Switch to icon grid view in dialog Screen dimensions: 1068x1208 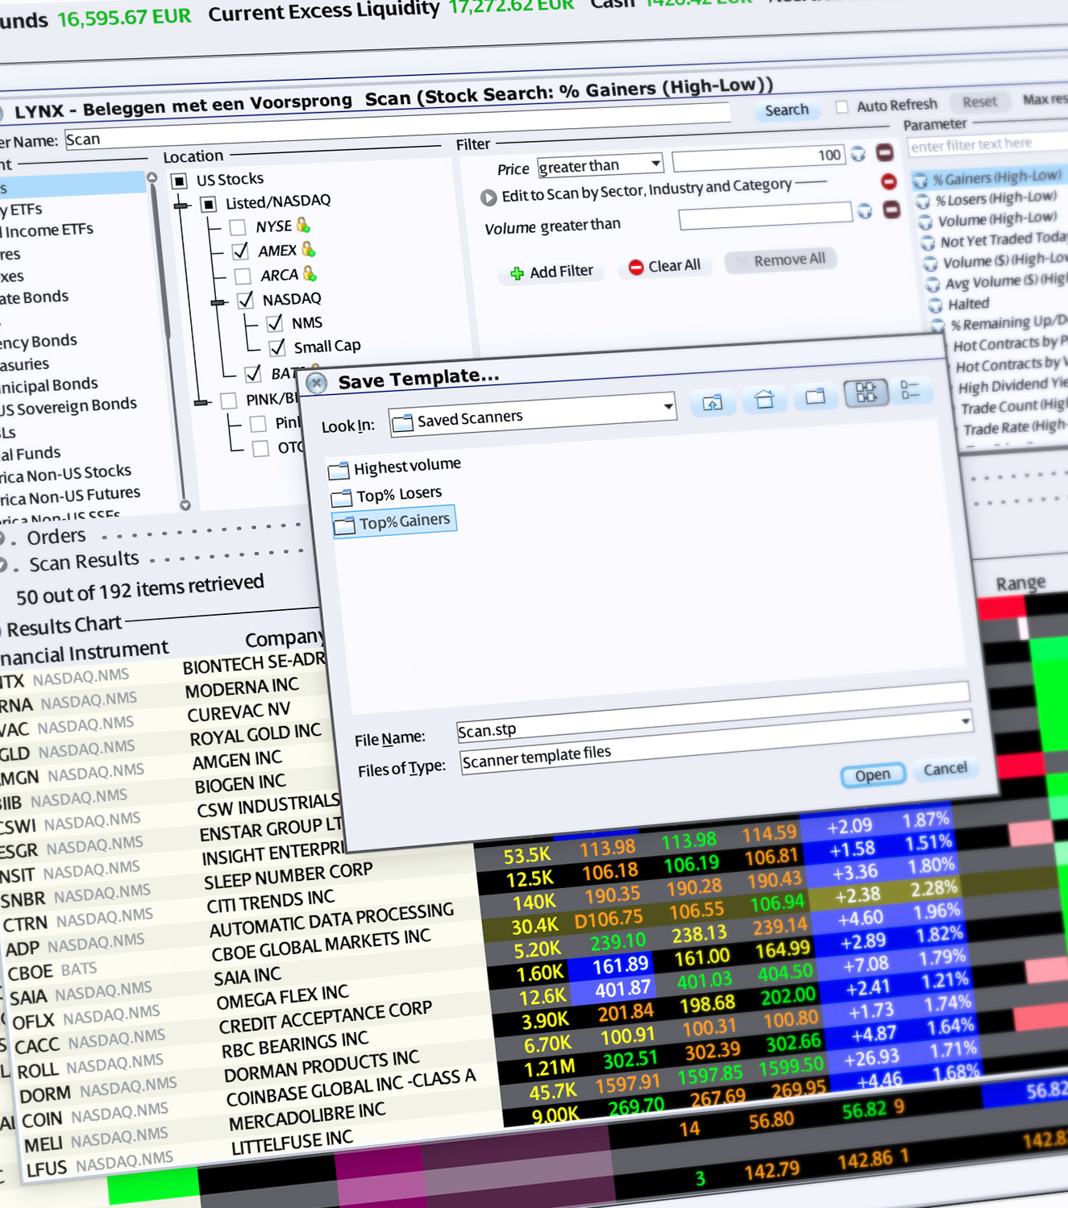coord(866,392)
